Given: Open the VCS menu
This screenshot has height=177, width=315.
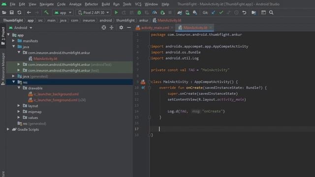Looking at the screenshot, I should point(138,4).
